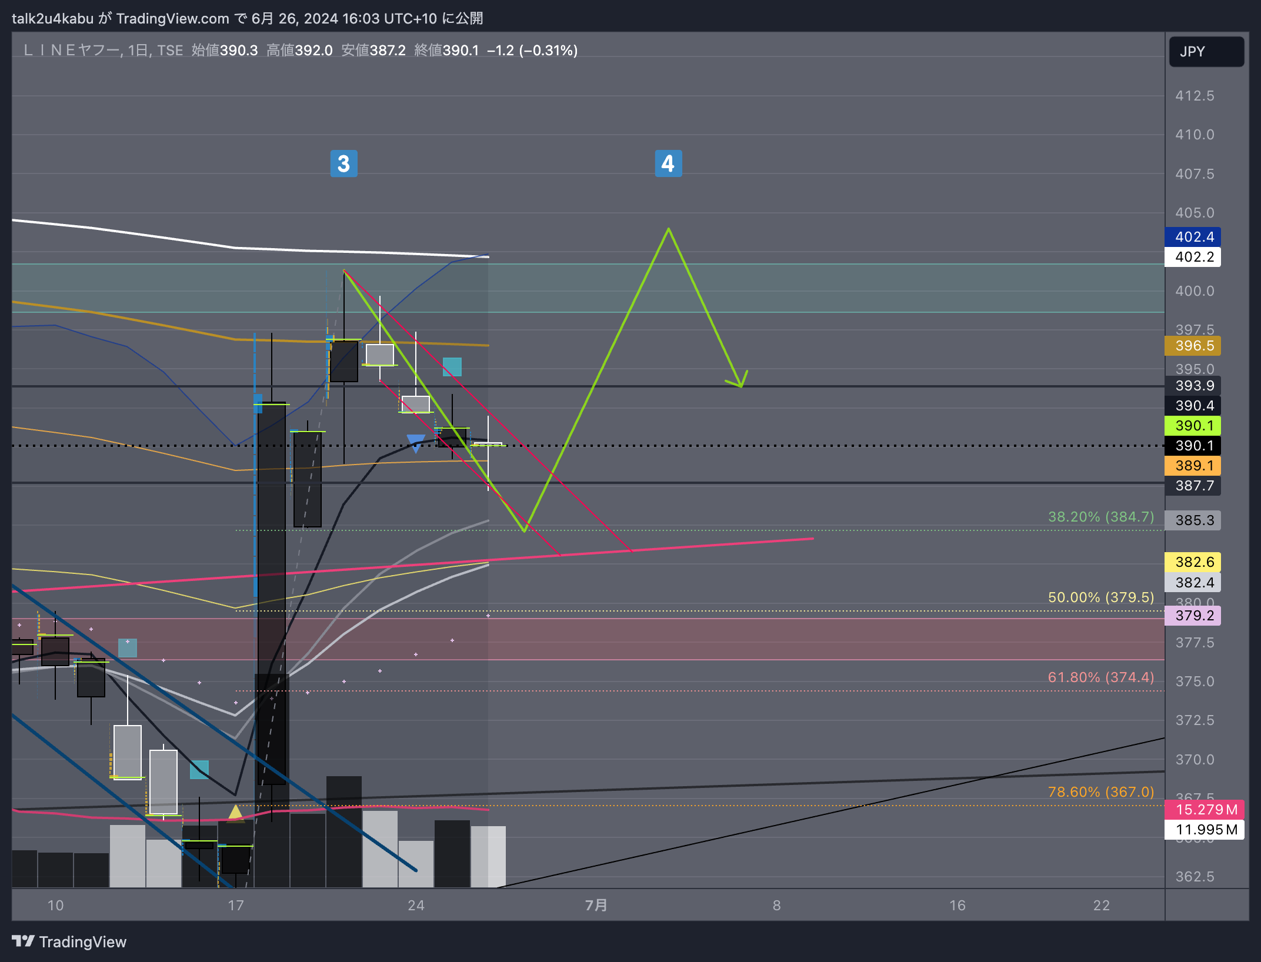Click the 7月 date axis label

point(596,905)
